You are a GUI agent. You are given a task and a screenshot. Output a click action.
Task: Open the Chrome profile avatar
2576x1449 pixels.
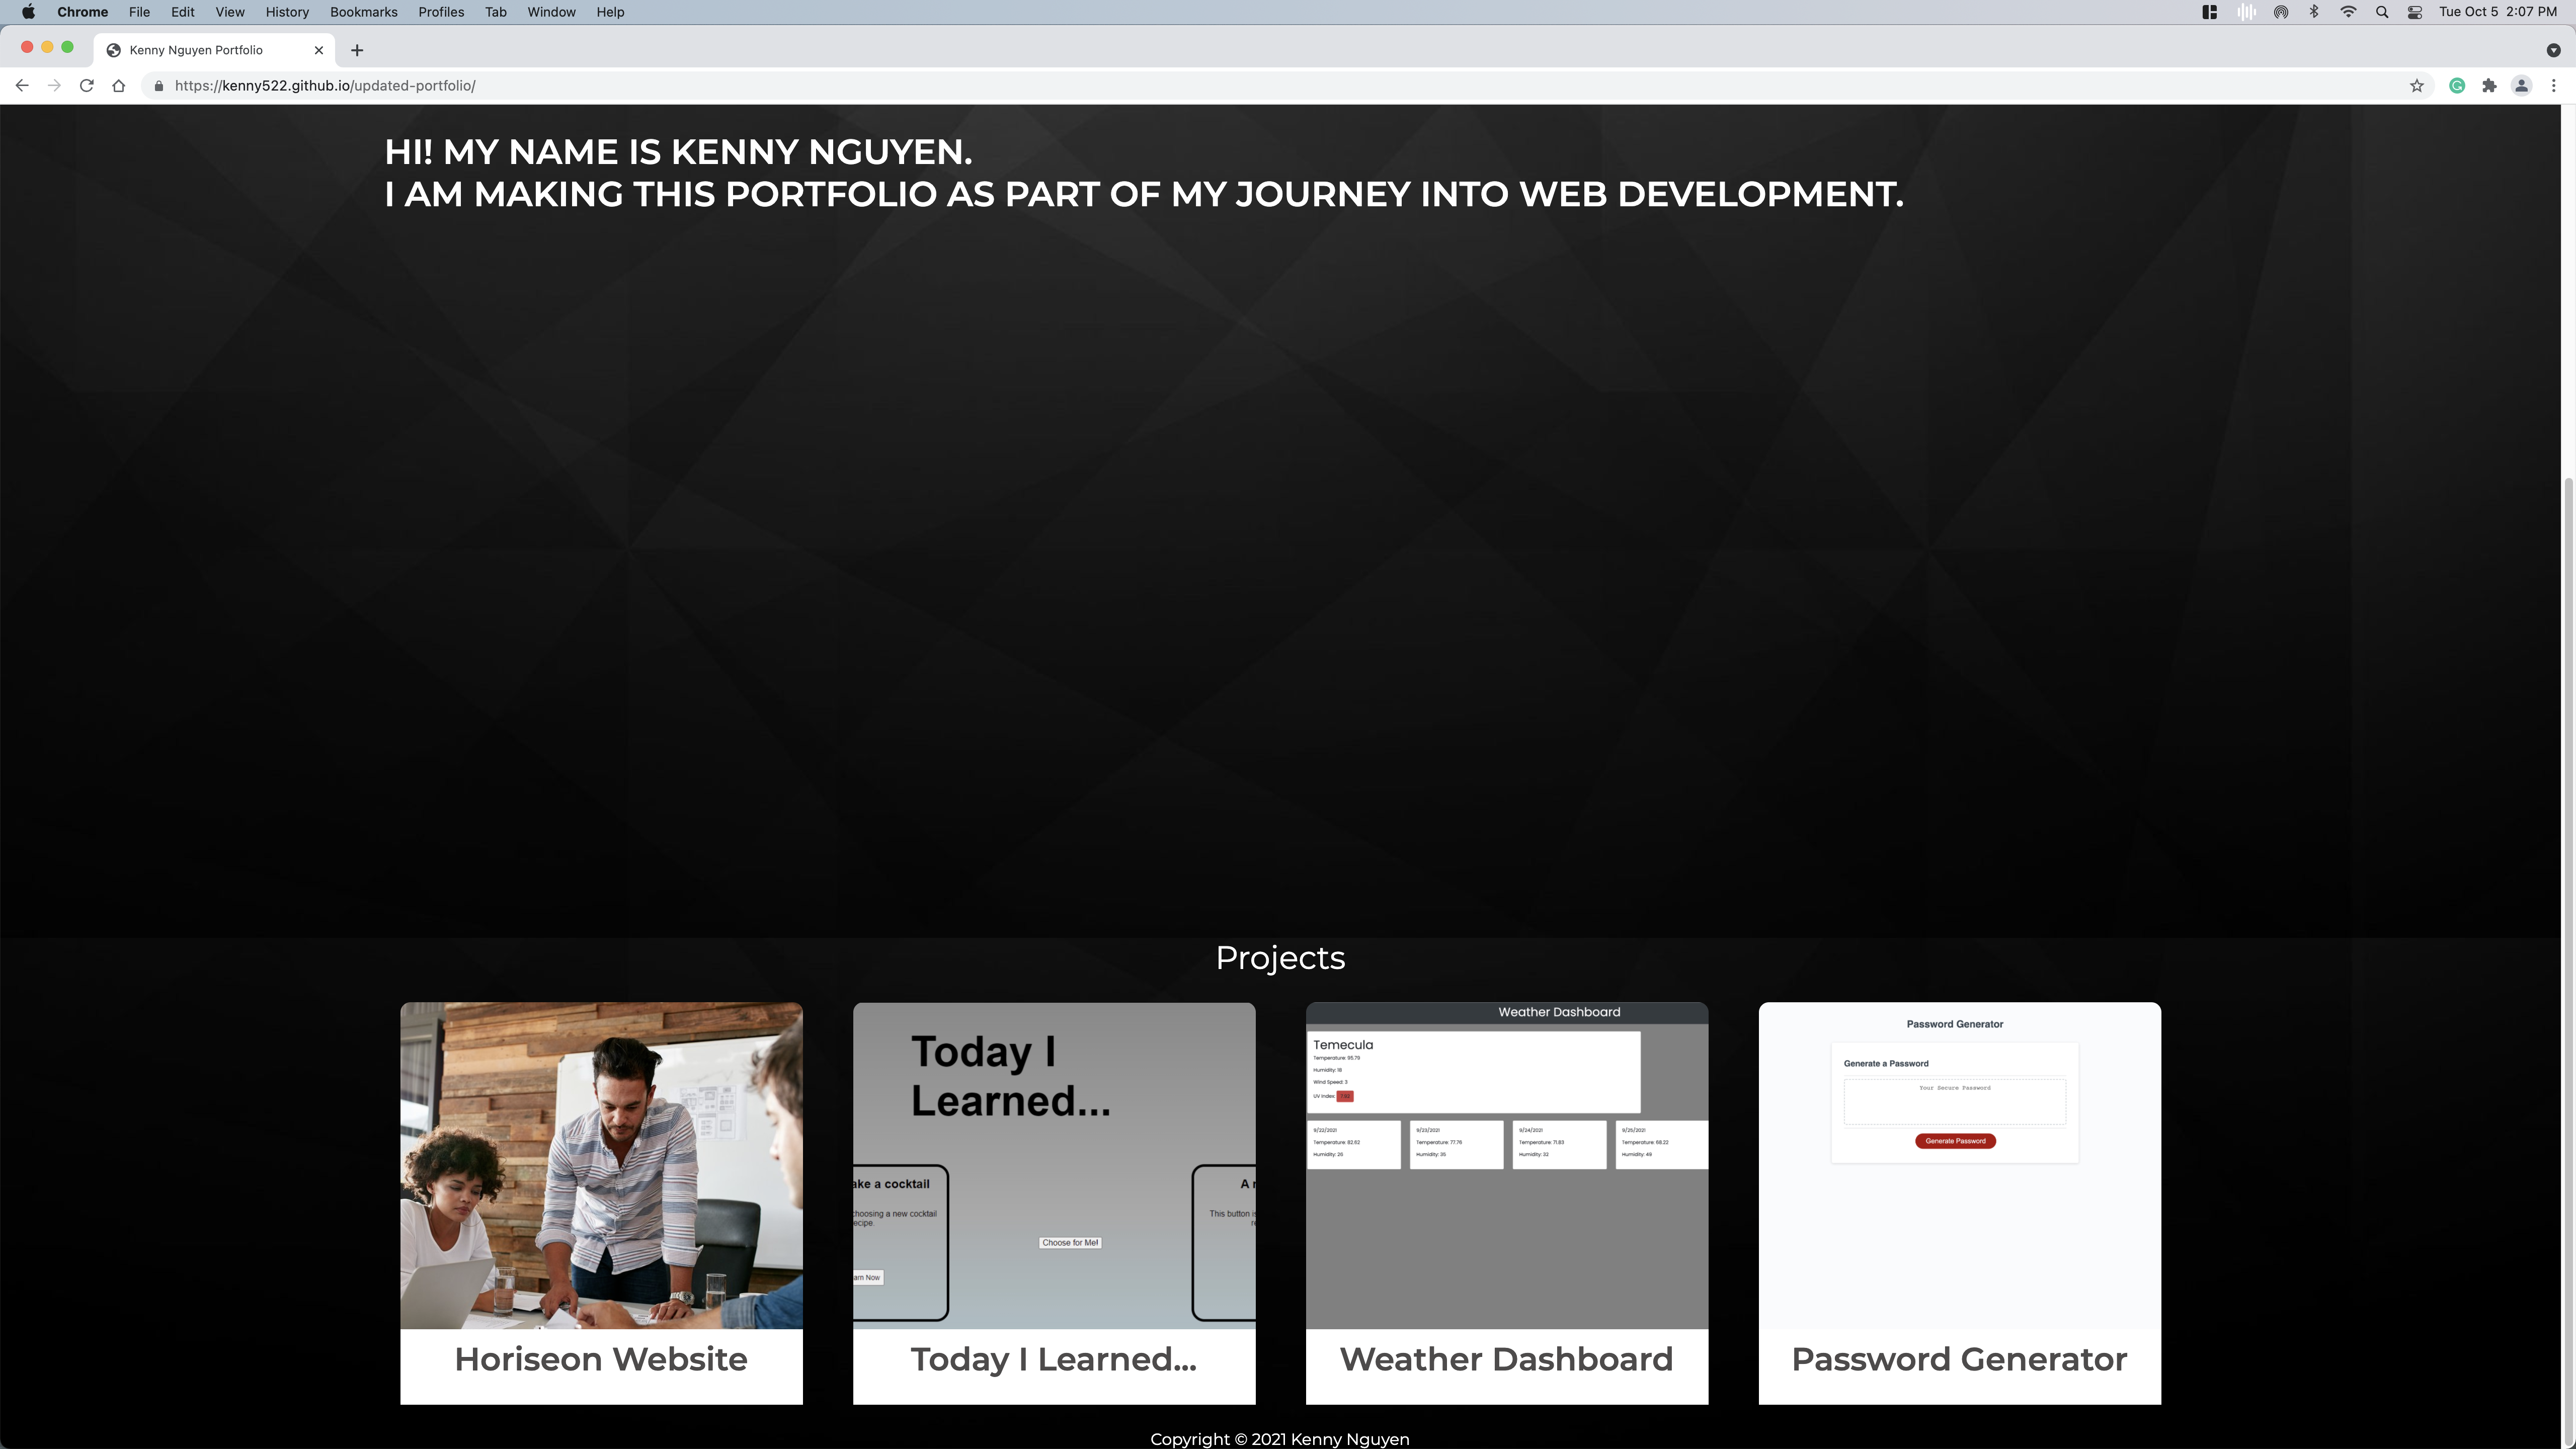tap(2522, 86)
